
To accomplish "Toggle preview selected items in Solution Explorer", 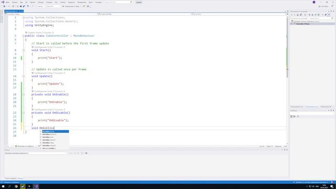I will [x=329, y=15].
